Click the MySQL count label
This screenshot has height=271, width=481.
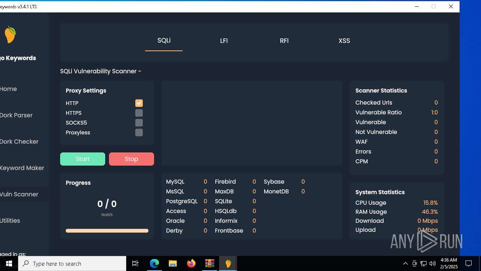175,182
